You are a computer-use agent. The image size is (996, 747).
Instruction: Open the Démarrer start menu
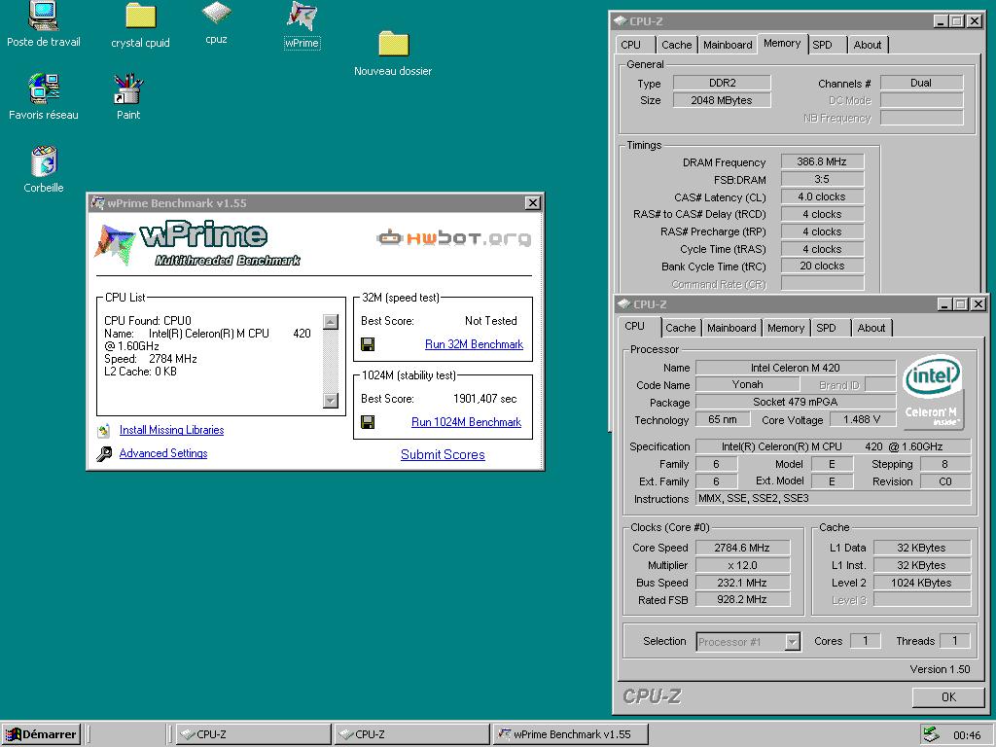[x=41, y=734]
